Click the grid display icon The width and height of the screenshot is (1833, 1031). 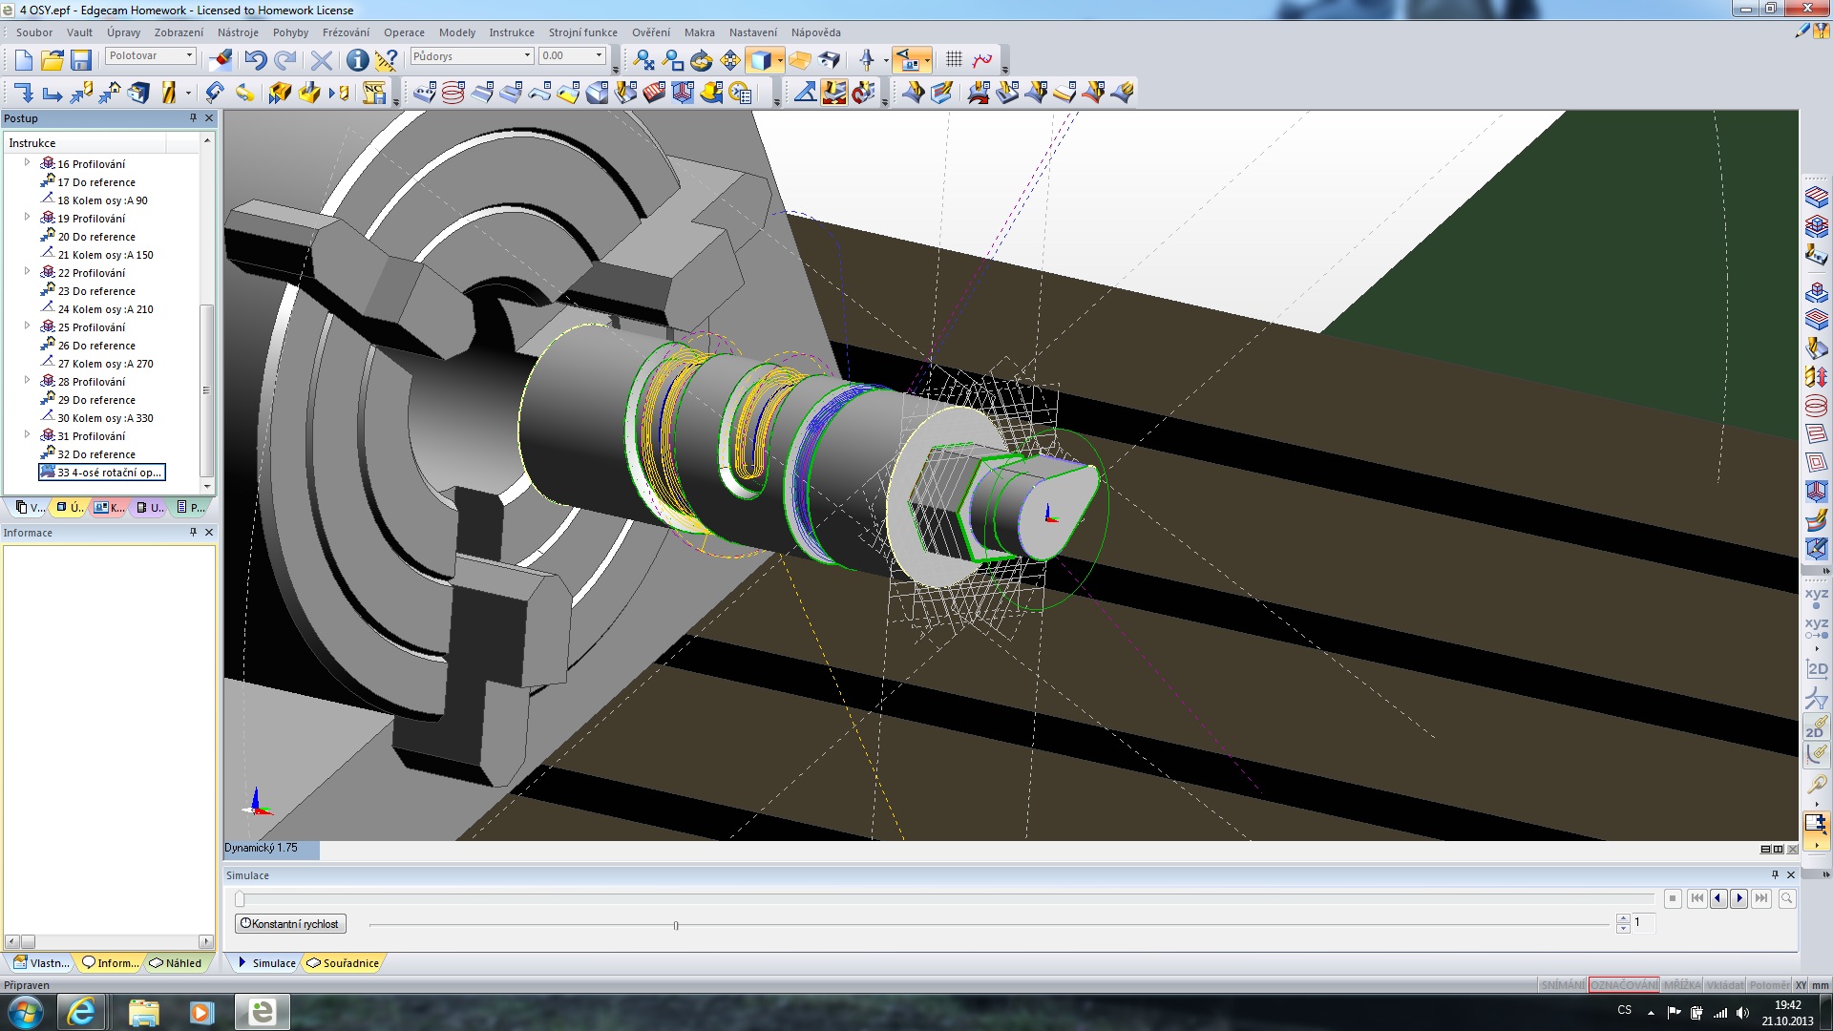[954, 60]
